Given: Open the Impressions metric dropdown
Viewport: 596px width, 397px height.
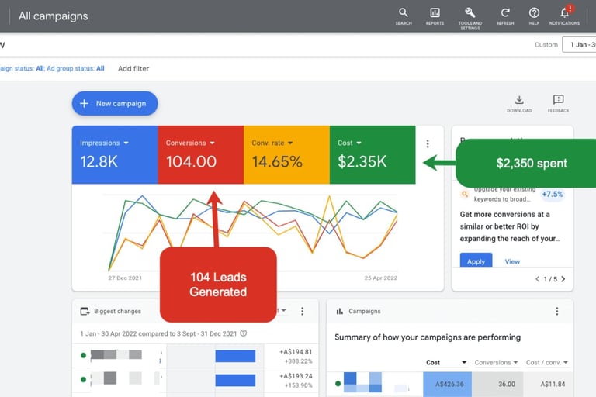Looking at the screenshot, I should click(126, 143).
